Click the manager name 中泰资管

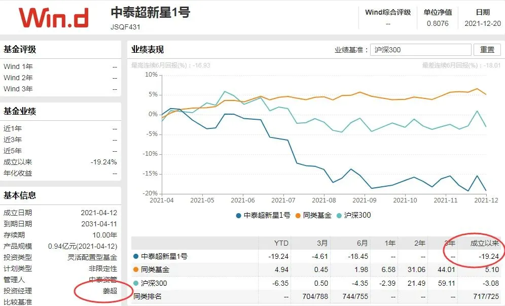[x=103, y=280]
